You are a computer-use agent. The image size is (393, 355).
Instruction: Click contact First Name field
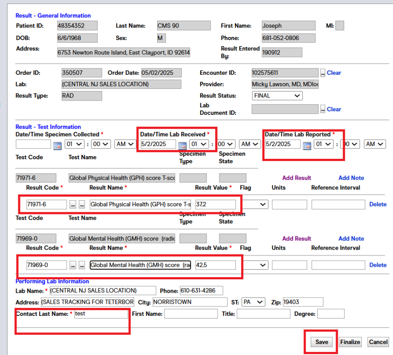(x=191, y=314)
